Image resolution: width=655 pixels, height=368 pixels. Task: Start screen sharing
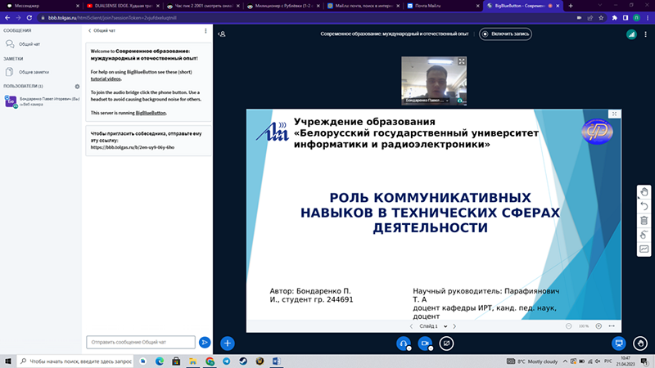pos(446,343)
